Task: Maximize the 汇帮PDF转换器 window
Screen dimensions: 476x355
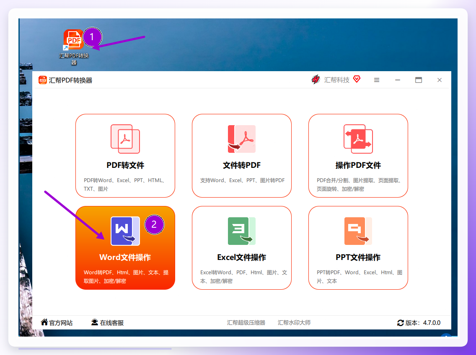Action: [x=419, y=80]
